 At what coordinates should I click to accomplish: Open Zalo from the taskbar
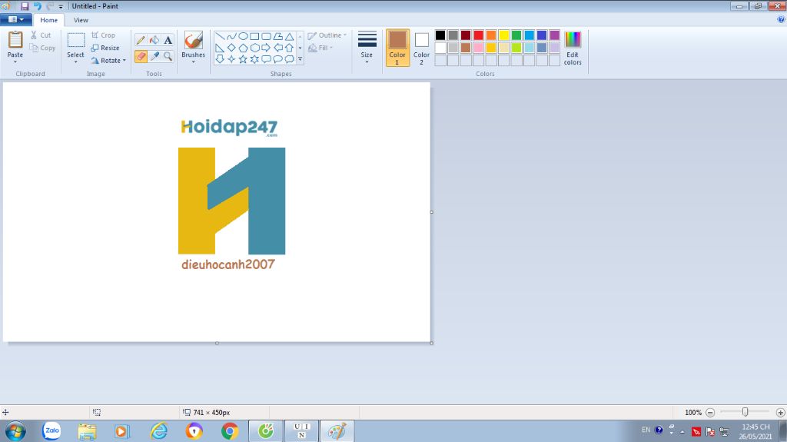click(51, 431)
